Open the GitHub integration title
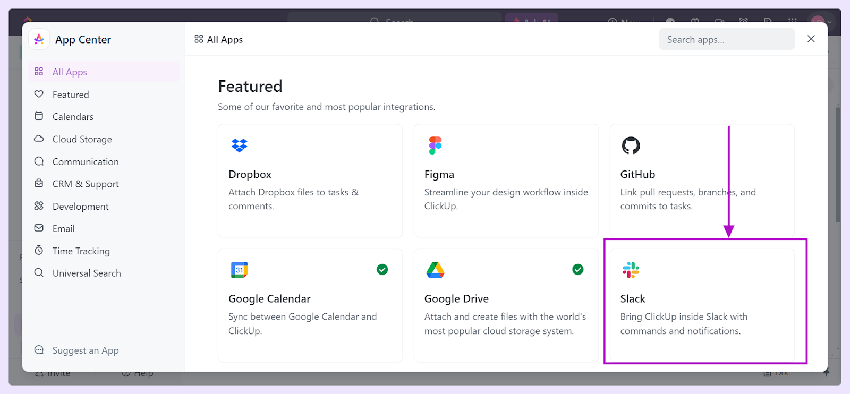 pyautogui.click(x=637, y=174)
